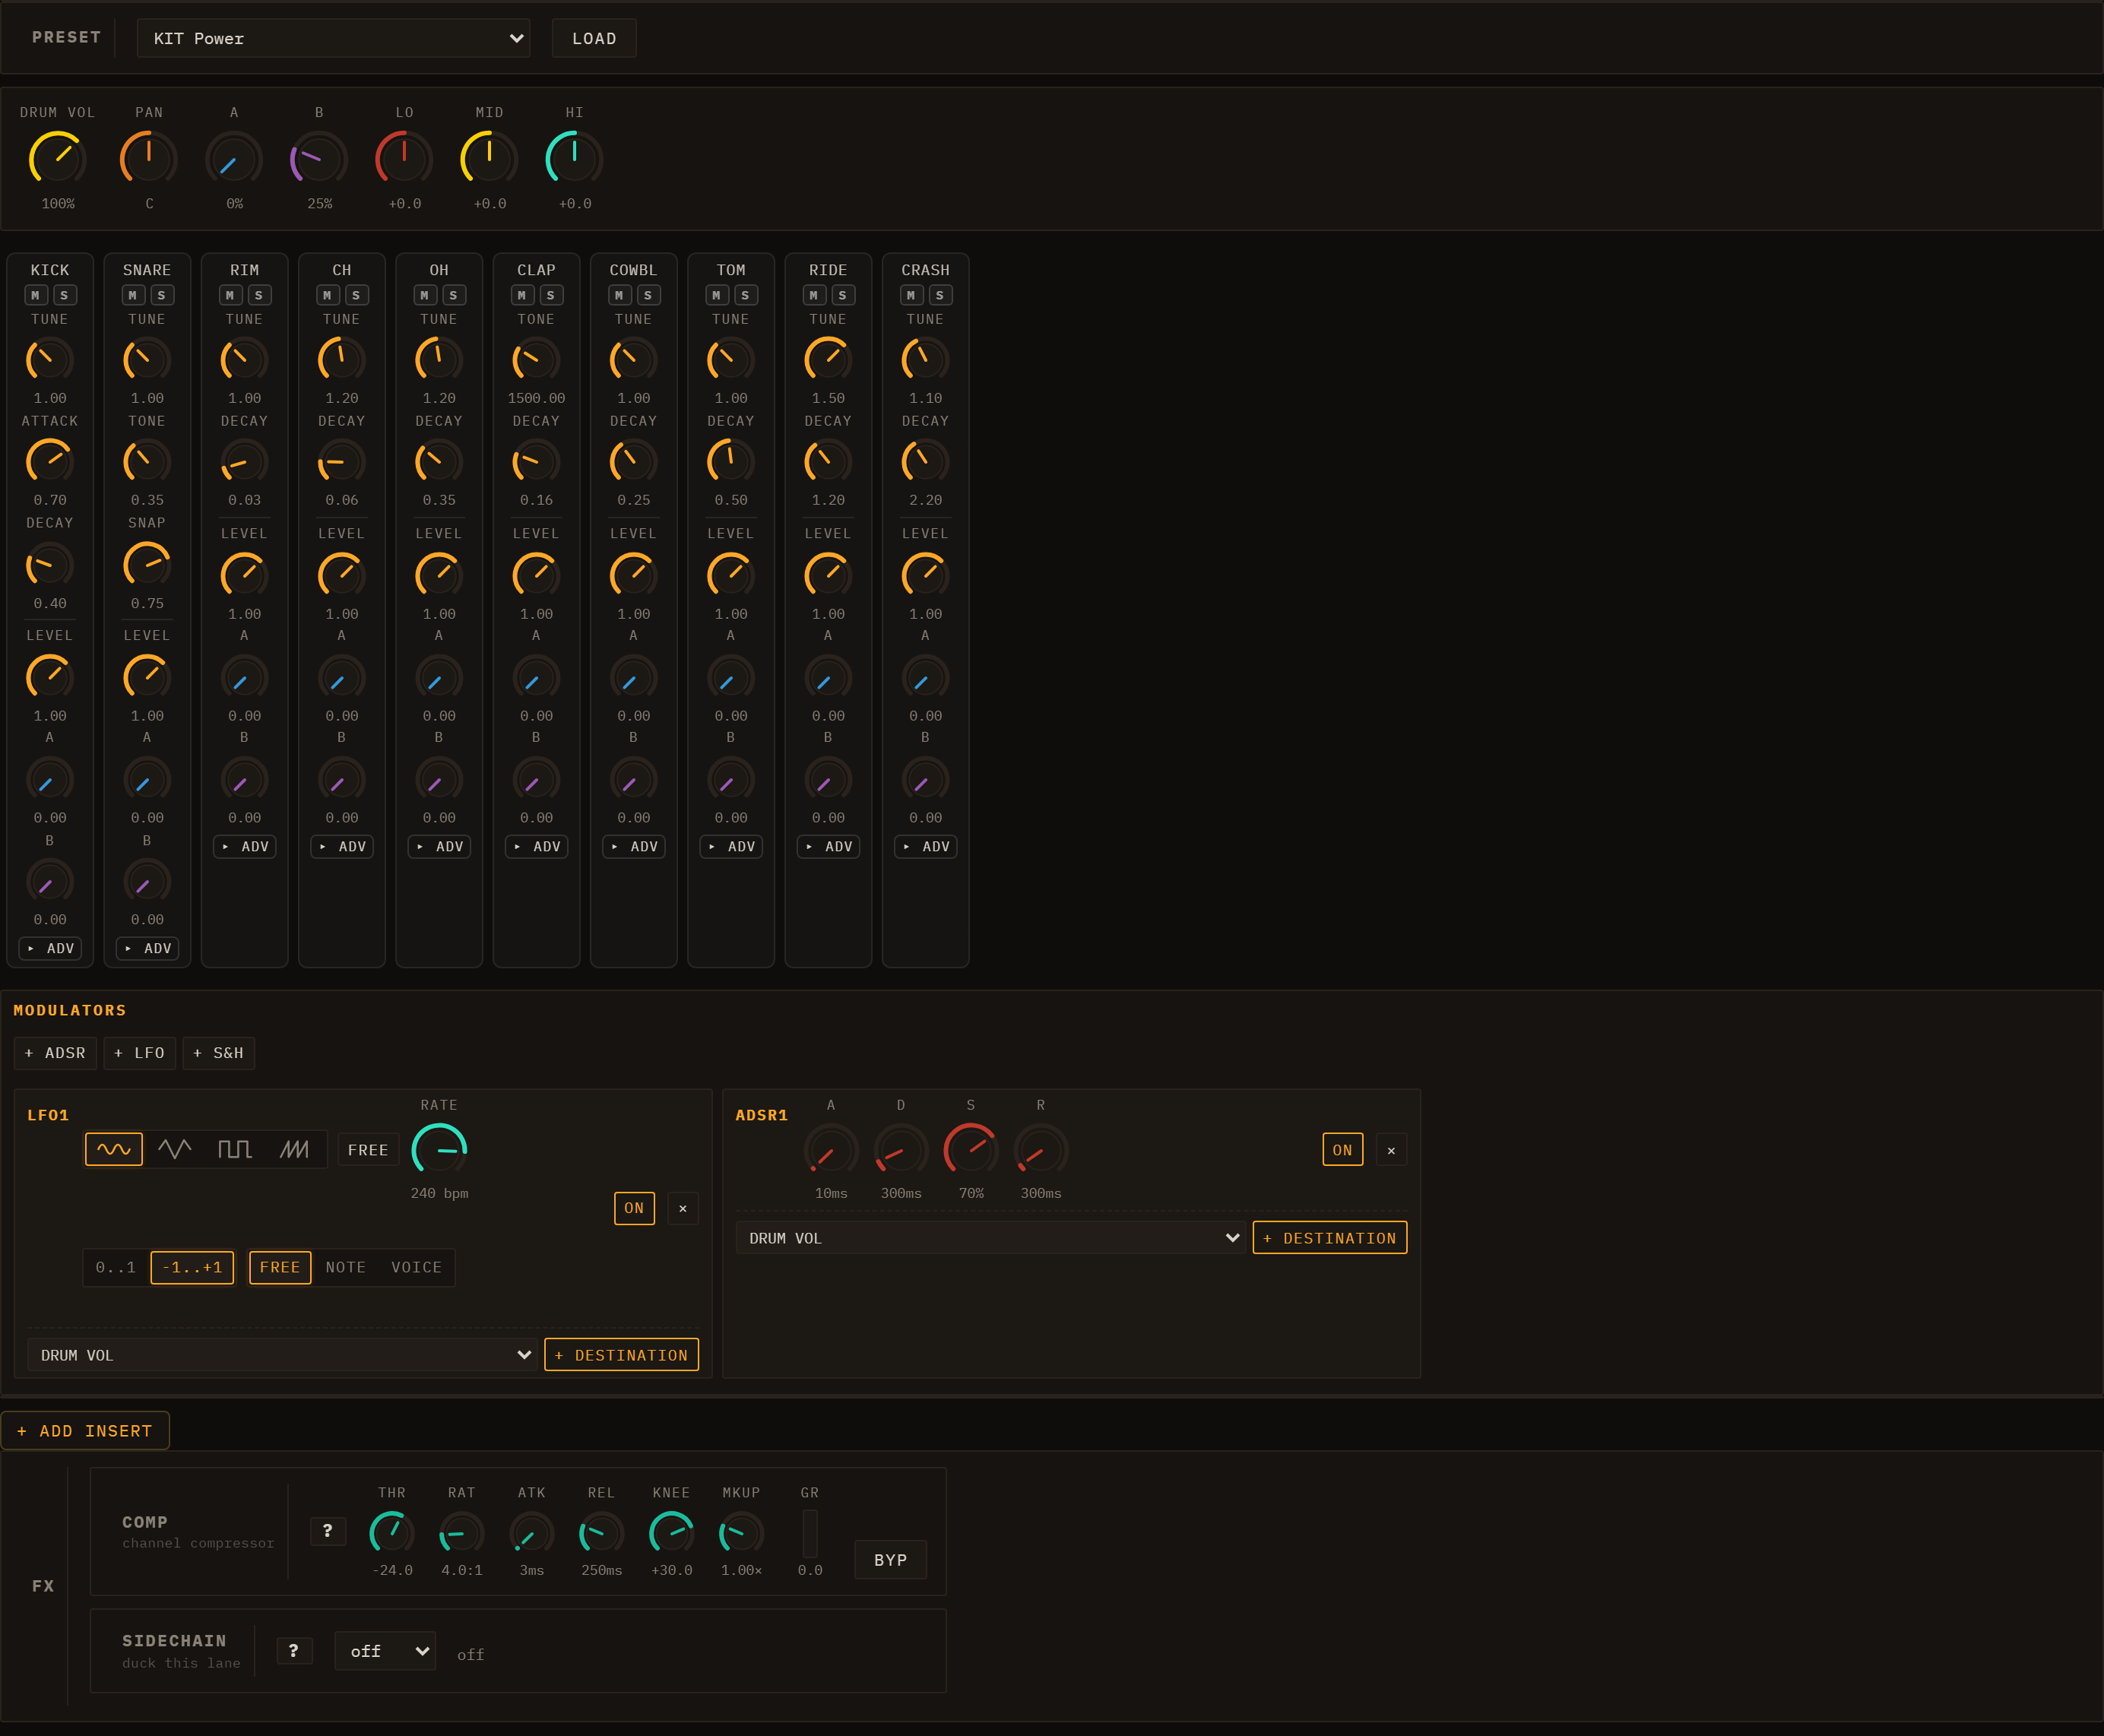Toggle LFO1 ON switch
The width and height of the screenshot is (2104, 1736).
click(x=634, y=1208)
